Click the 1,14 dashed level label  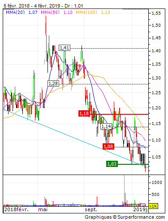(106, 126)
